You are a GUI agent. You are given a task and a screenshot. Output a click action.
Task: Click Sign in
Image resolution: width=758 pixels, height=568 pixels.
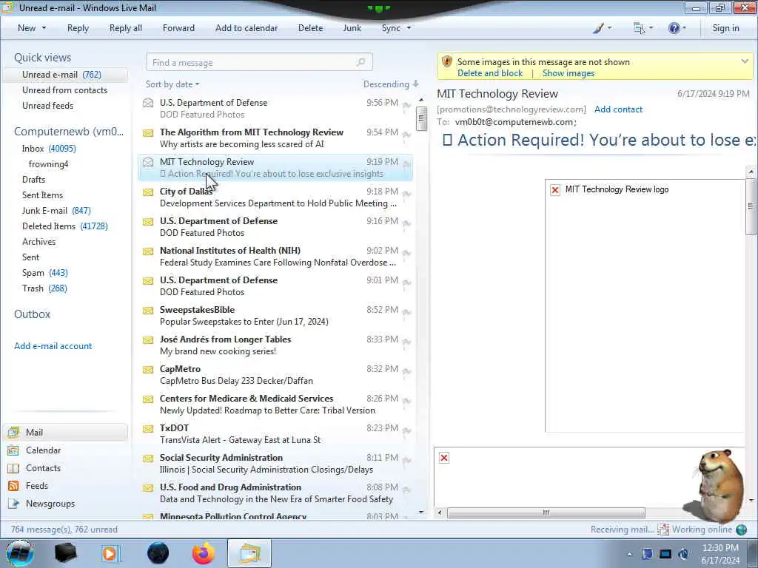point(725,28)
